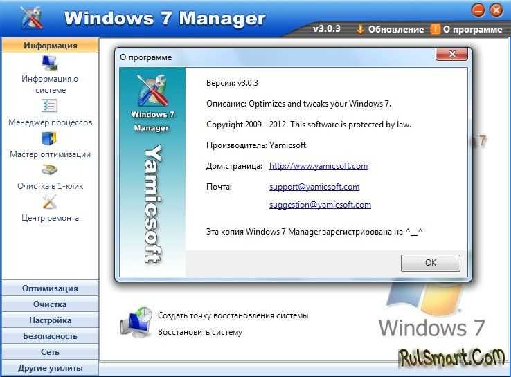This screenshot has width=511, height=377.
Task: Open the Безопасность section
Action: pyautogui.click(x=50, y=336)
